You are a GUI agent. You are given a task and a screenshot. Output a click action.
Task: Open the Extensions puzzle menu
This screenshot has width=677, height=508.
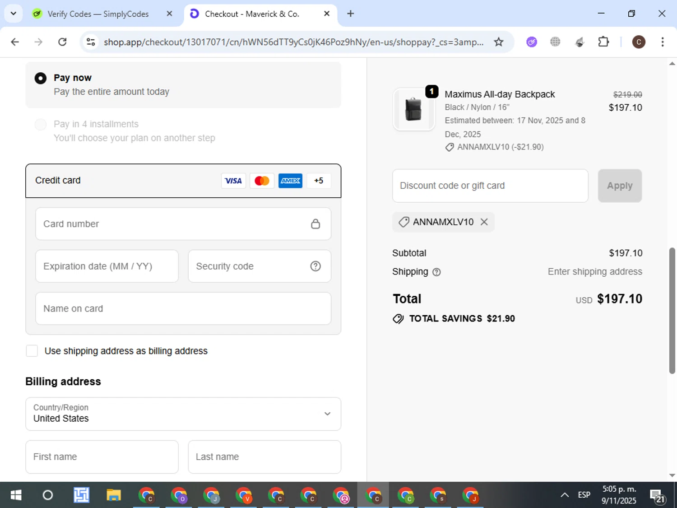[x=603, y=42]
